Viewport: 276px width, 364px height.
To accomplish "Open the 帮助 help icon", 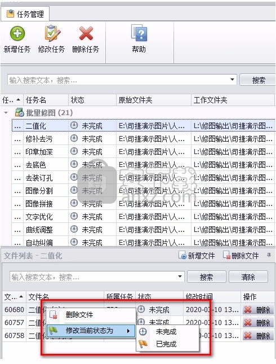I will [139, 33].
